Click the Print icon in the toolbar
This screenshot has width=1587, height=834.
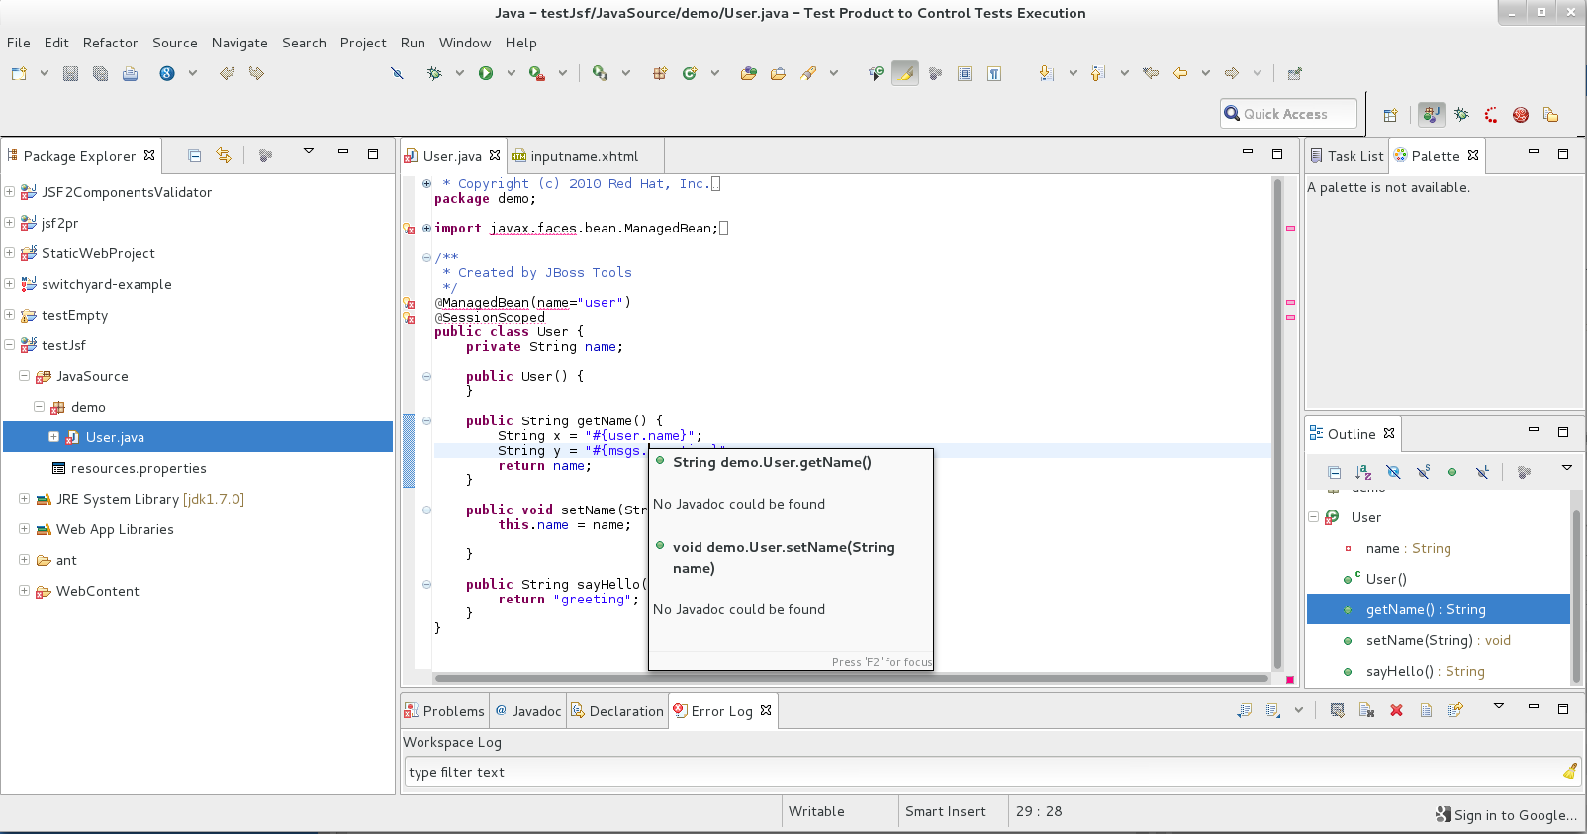point(130,73)
